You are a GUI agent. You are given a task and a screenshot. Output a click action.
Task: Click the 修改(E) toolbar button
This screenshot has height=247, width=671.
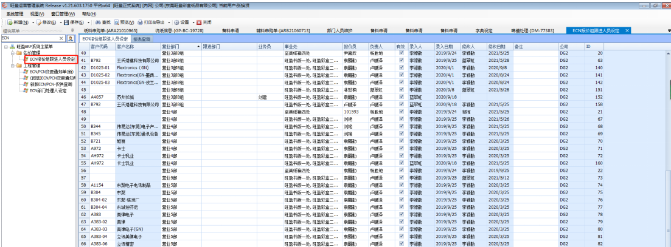click(46, 22)
